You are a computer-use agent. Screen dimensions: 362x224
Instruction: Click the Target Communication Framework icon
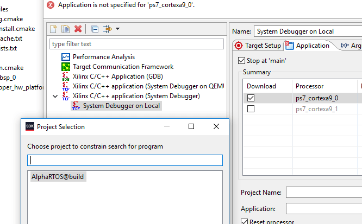(66, 67)
